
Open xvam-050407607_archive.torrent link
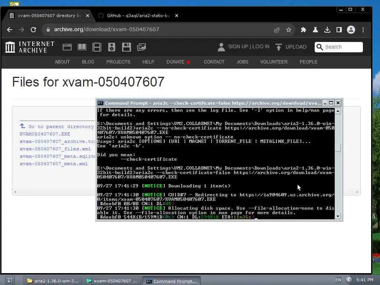tap(57, 141)
